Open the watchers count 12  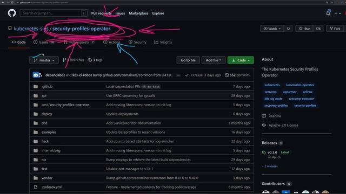(288, 29)
